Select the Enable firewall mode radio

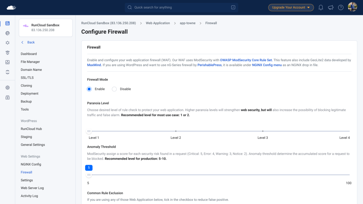click(89, 89)
